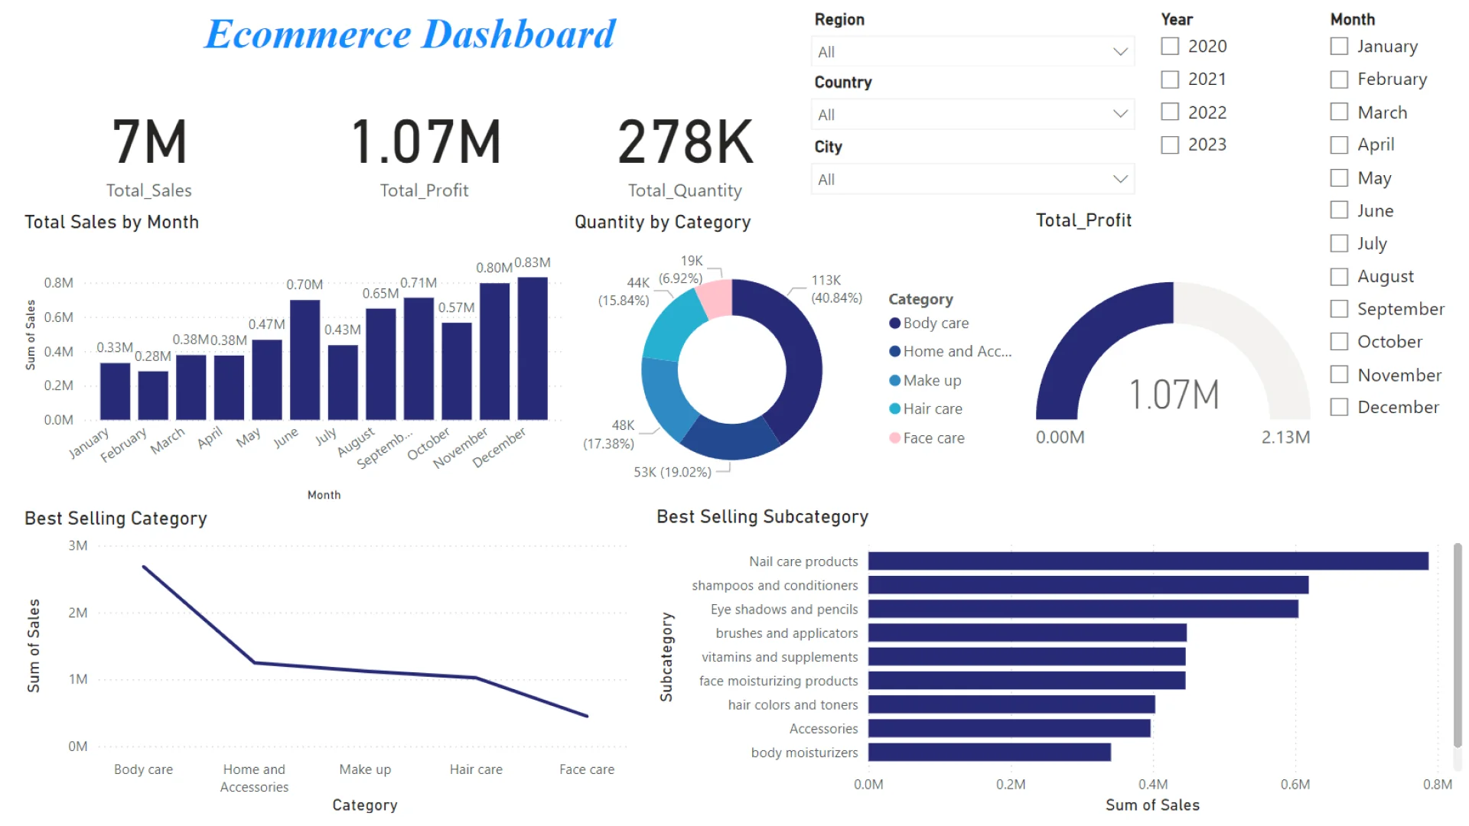The image size is (1469, 826).
Task: Click the Ecommerce Dashboard title
Action: tap(410, 34)
